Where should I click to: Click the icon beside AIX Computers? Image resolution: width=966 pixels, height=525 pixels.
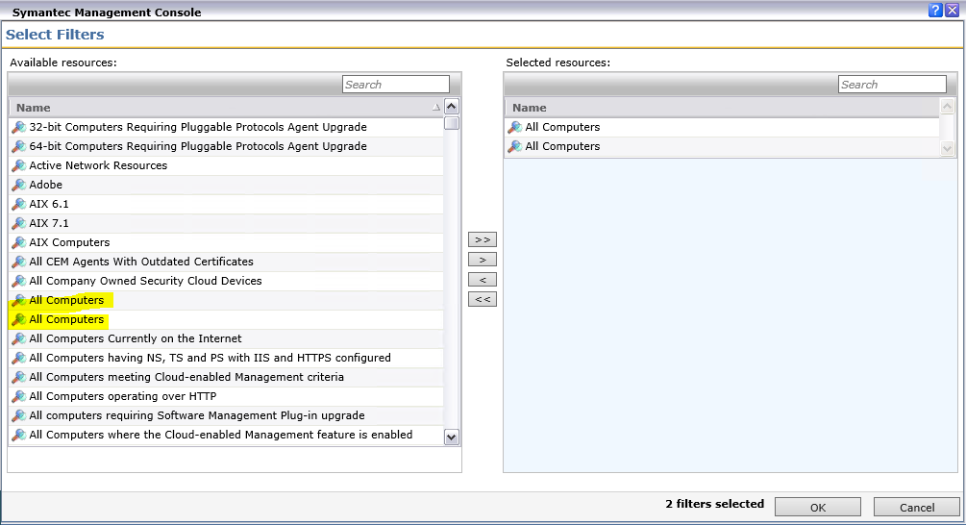point(18,242)
